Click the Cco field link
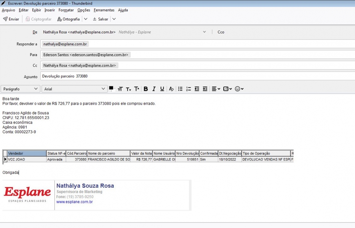Screen dimensions: 355x228 click(221, 32)
